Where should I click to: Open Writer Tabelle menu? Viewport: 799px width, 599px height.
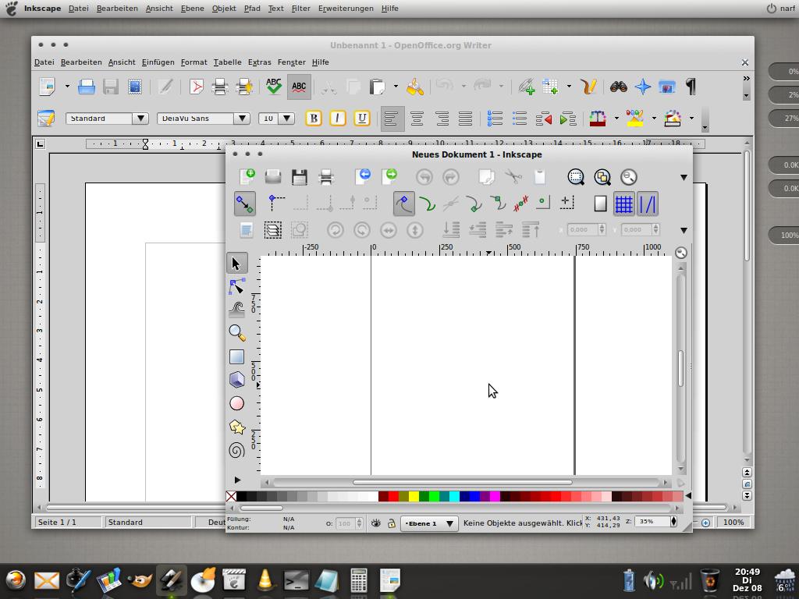(227, 62)
